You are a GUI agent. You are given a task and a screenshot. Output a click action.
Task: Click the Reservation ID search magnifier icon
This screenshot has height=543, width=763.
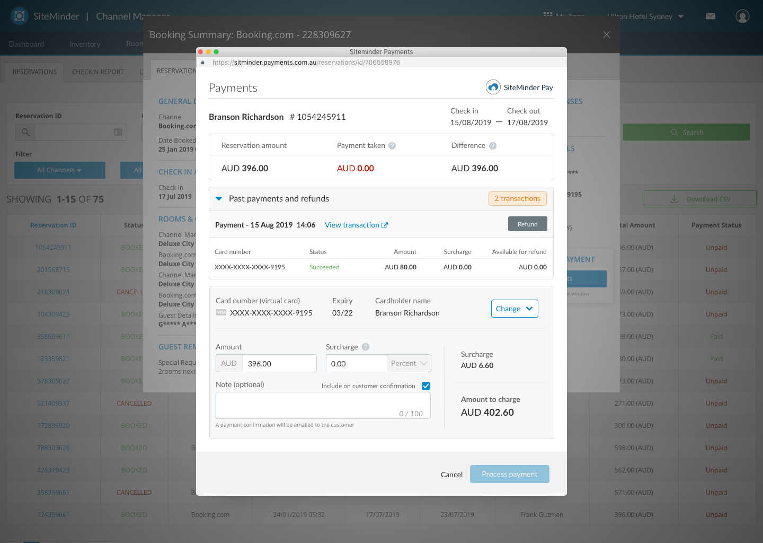pyautogui.click(x=25, y=132)
